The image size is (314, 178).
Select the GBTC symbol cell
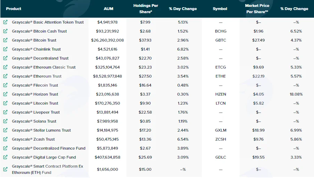click(221, 40)
